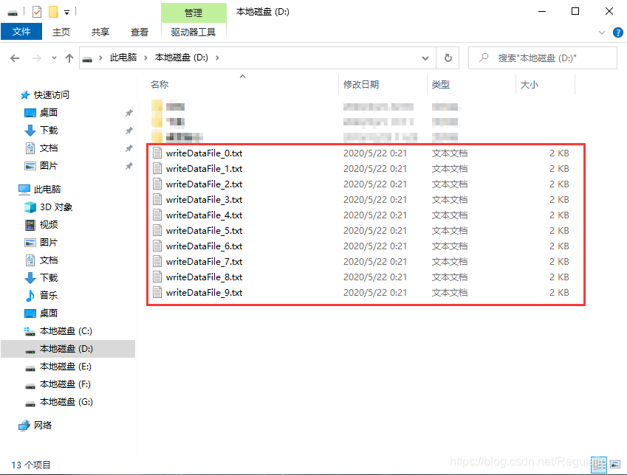The width and height of the screenshot is (627, 475).
Task: Click the Up arrow to go to 此电脑
Action: 69,58
